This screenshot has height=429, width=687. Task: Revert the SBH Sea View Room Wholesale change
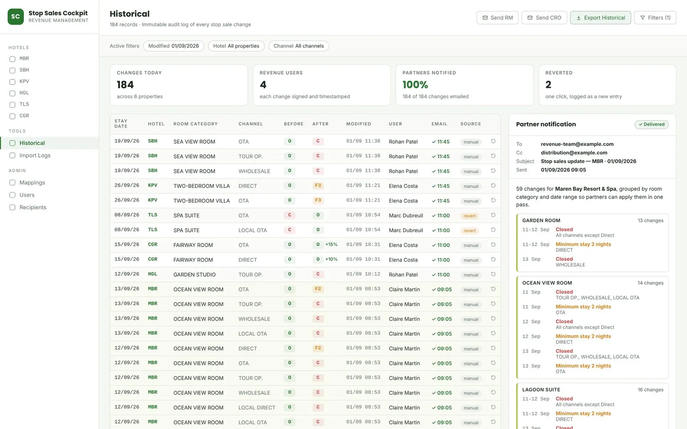[493, 171]
